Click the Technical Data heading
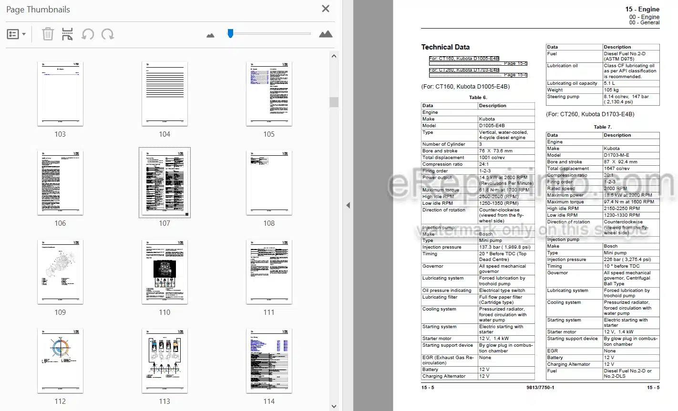678x411 pixels. coord(445,47)
